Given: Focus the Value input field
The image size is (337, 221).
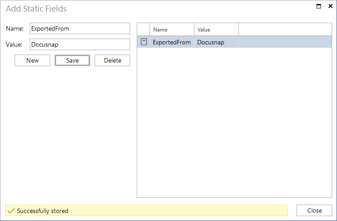Looking at the screenshot, I should [x=80, y=44].
